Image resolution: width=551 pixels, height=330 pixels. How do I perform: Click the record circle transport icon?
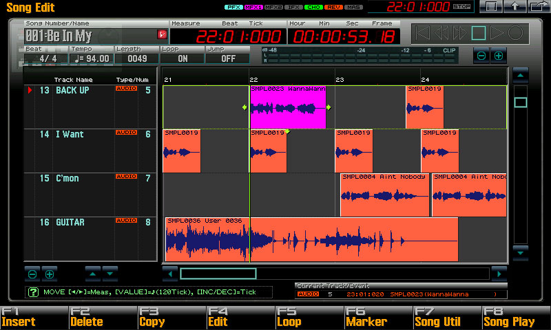click(515, 33)
